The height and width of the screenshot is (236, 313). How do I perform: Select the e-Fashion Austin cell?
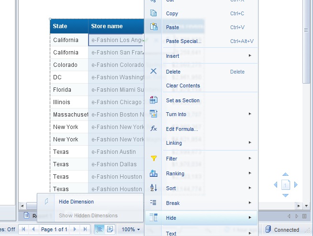116,152
